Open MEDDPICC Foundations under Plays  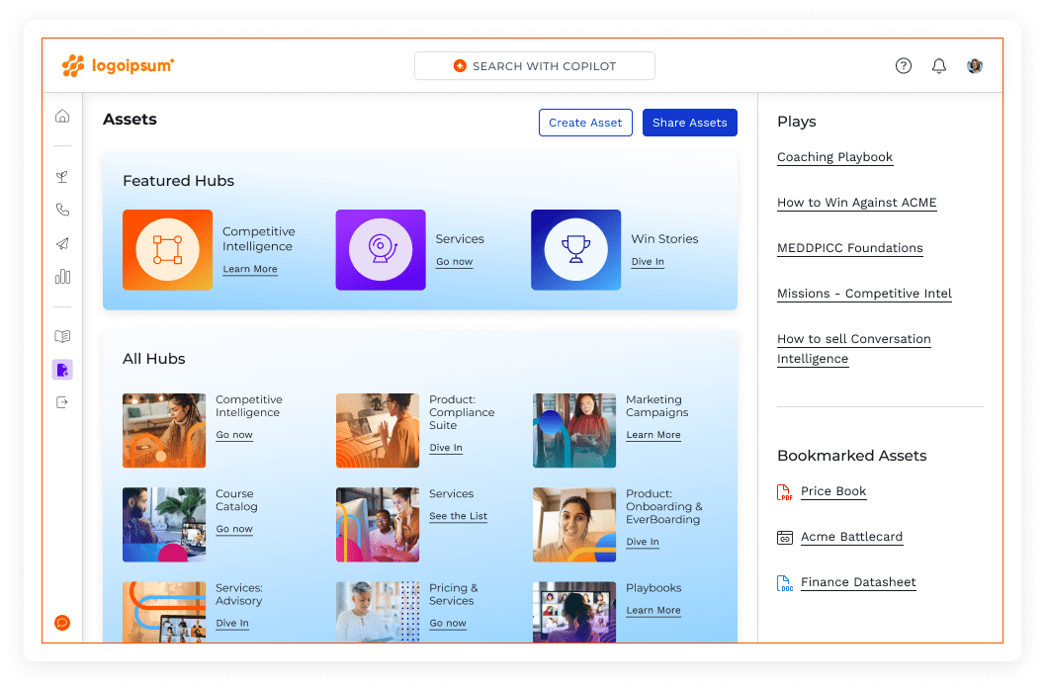tap(849, 248)
